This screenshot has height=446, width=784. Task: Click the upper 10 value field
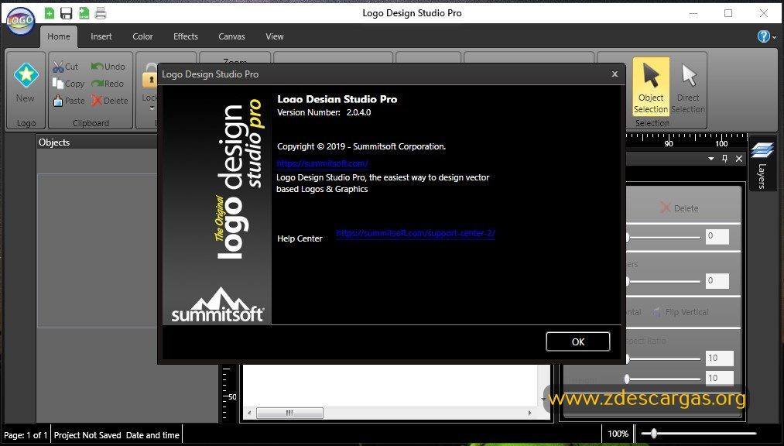[x=720, y=358]
